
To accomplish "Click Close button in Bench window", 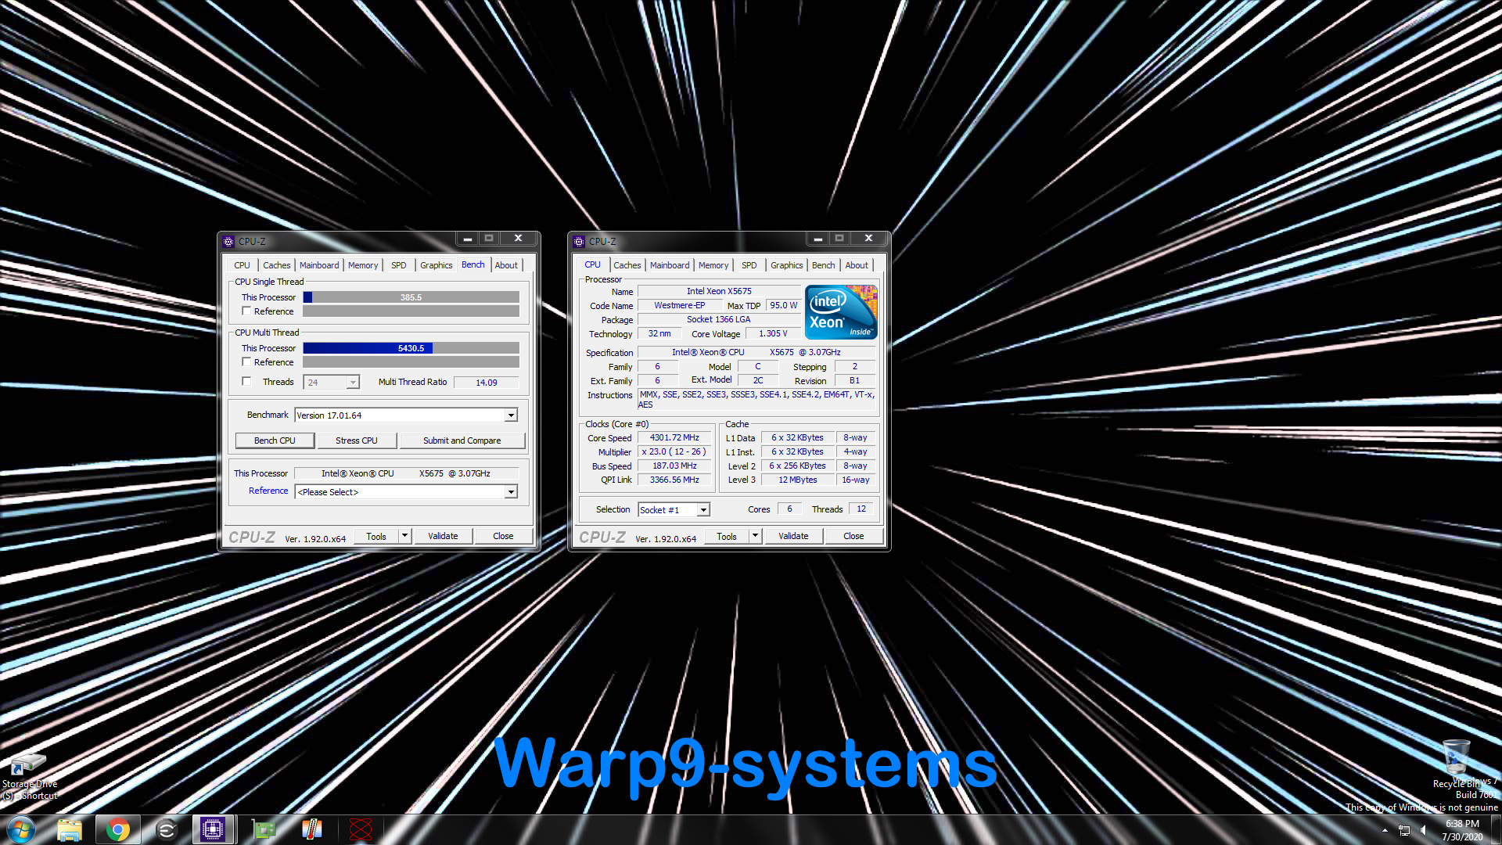I will pyautogui.click(x=503, y=536).
